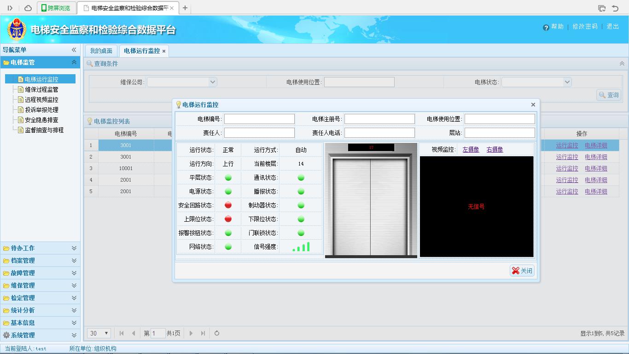Click the 修改密码 link in the header
629x354 pixels.
585,27
